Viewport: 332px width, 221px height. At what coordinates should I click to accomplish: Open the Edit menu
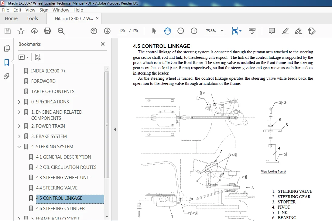(x=17, y=10)
